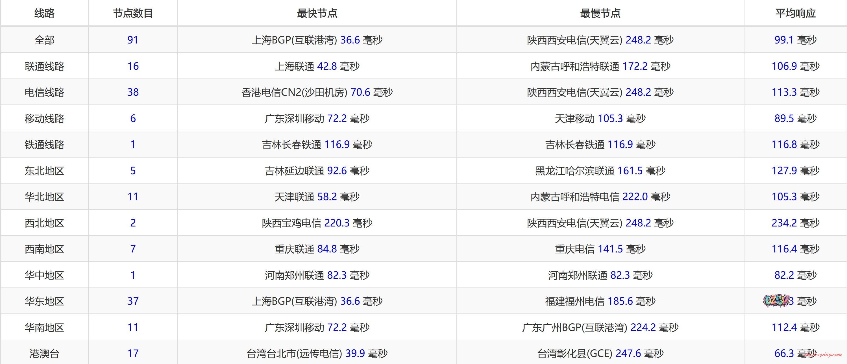Click 台湾台北市(远传电信) 39.9 毫秒 cell
The width and height of the screenshot is (847, 364).
(317, 354)
